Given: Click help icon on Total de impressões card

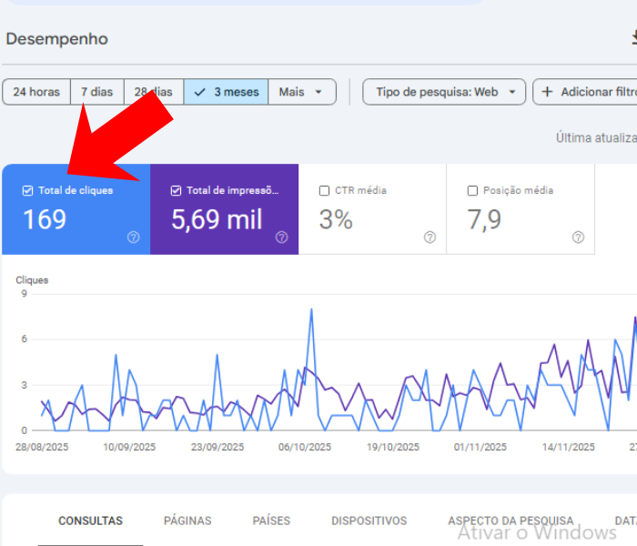Looking at the screenshot, I should [281, 238].
